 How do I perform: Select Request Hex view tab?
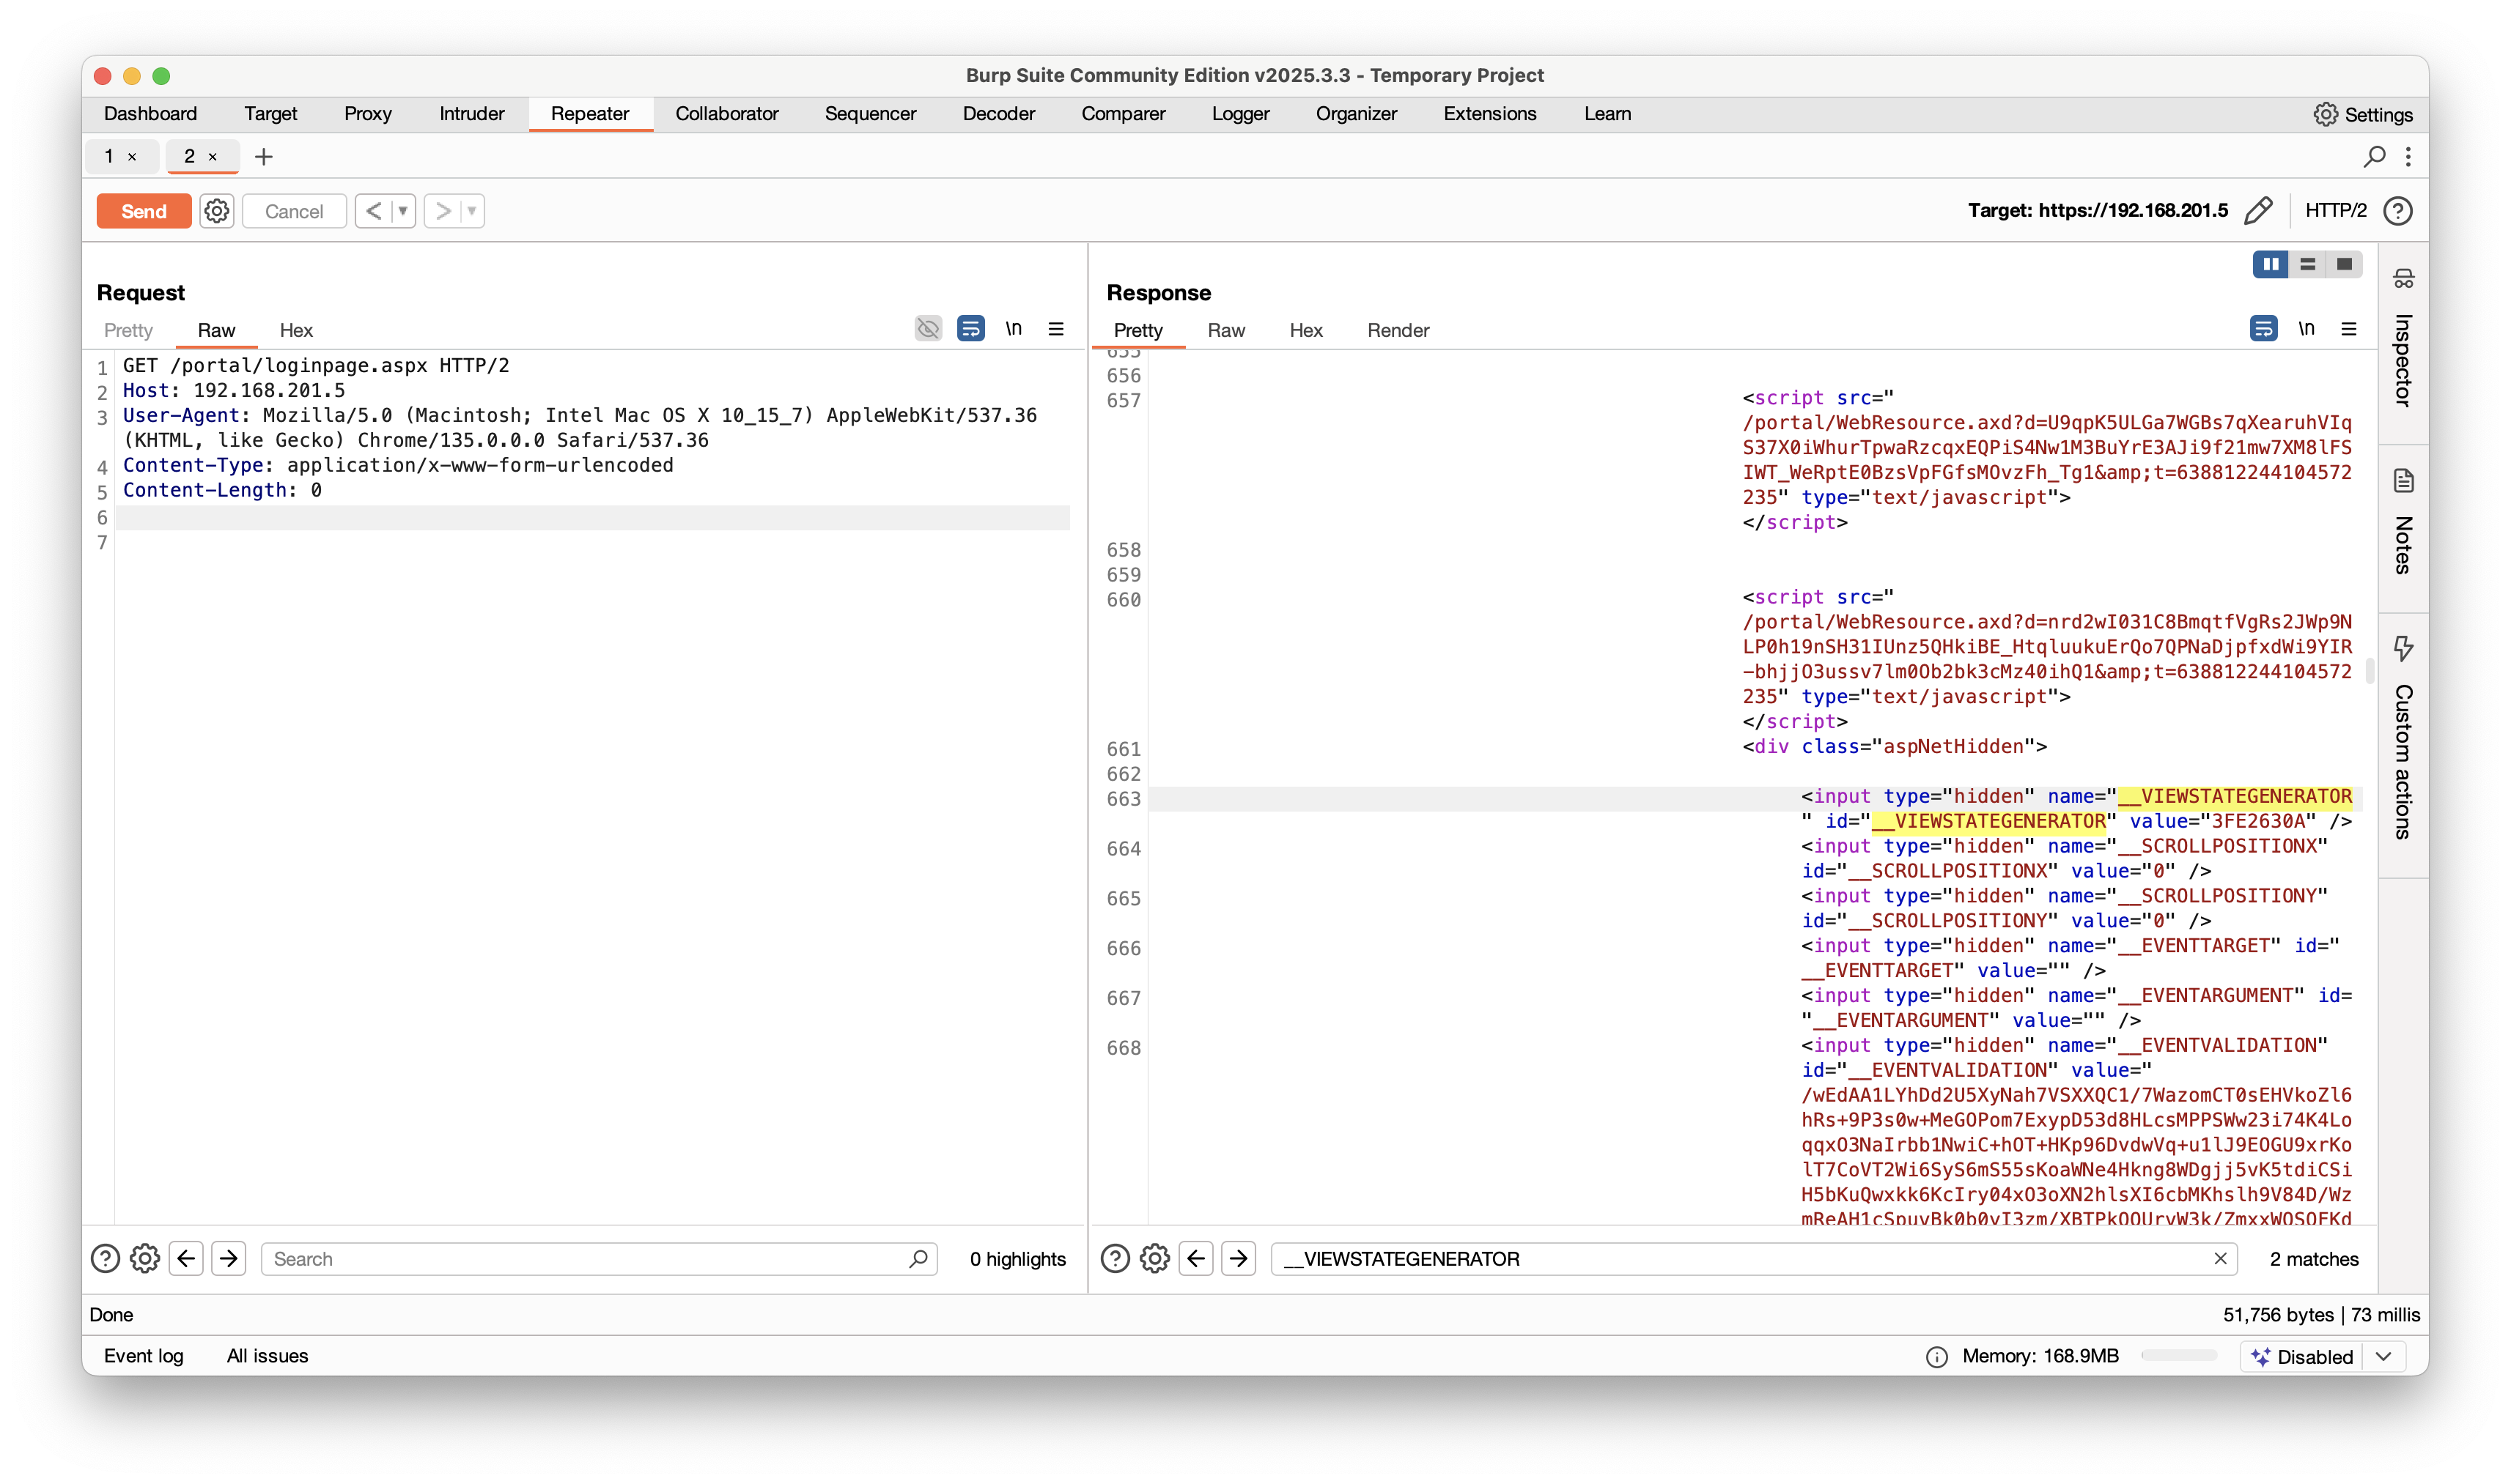pyautogui.click(x=296, y=330)
